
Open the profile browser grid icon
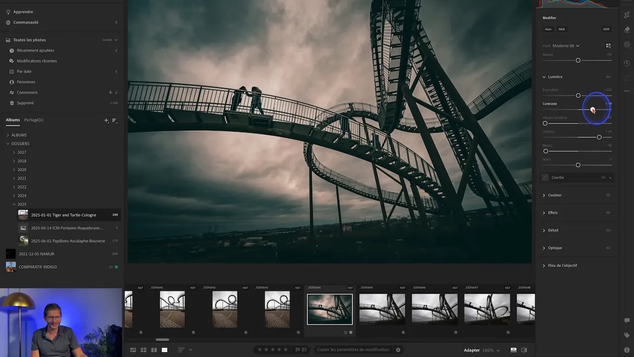tap(609, 45)
